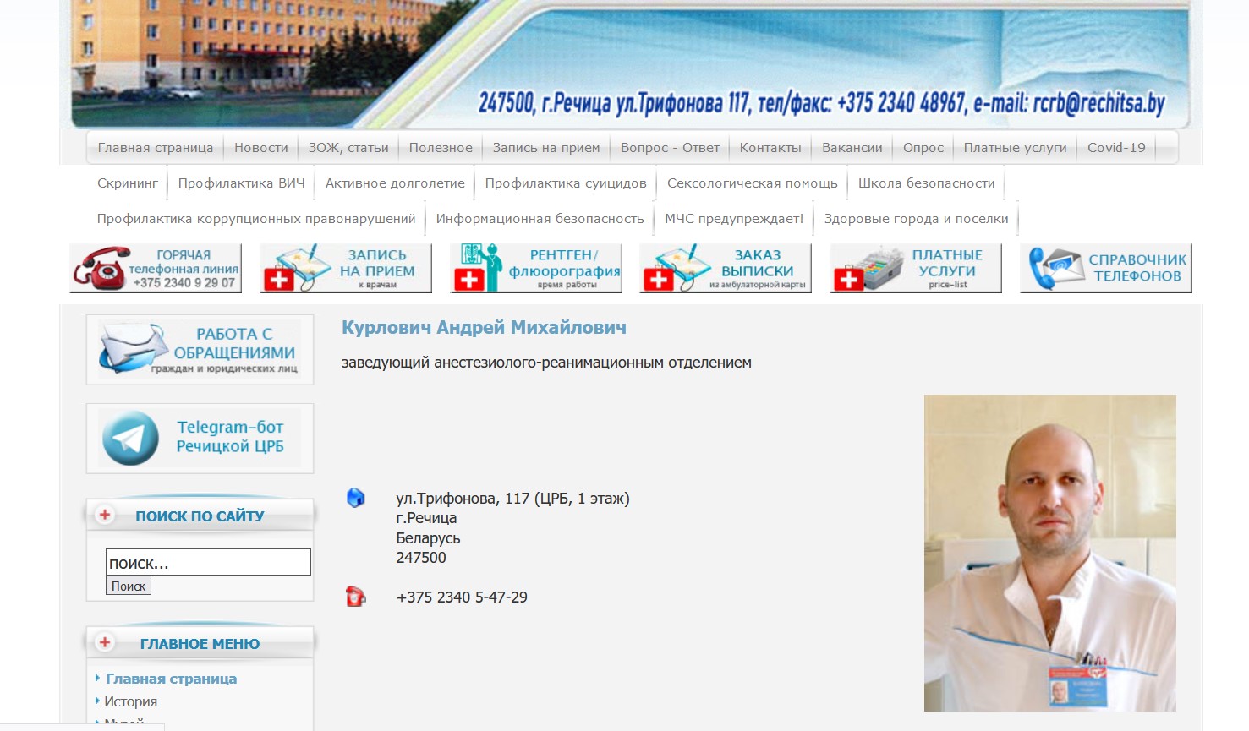Open Профилактика ВИЧ link
The height and width of the screenshot is (731, 1249).
241,183
